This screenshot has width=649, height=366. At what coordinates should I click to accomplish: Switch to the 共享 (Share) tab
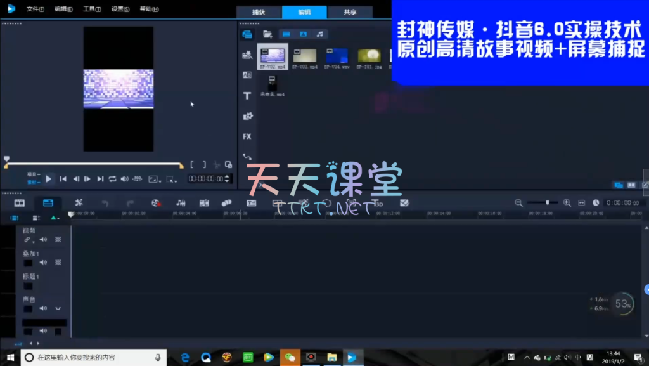pos(350,12)
